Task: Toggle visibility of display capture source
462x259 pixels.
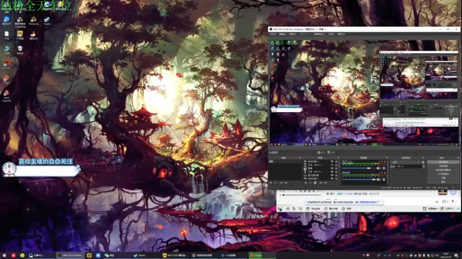Action: [332, 176]
